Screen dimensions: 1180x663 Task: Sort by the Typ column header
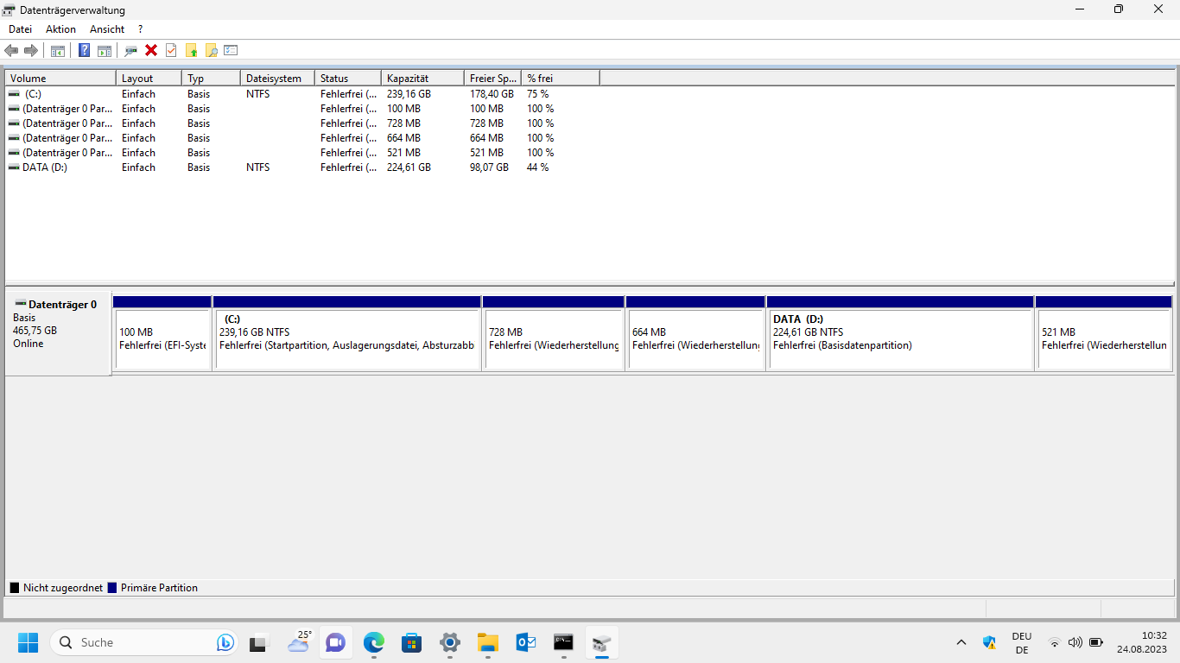point(211,78)
